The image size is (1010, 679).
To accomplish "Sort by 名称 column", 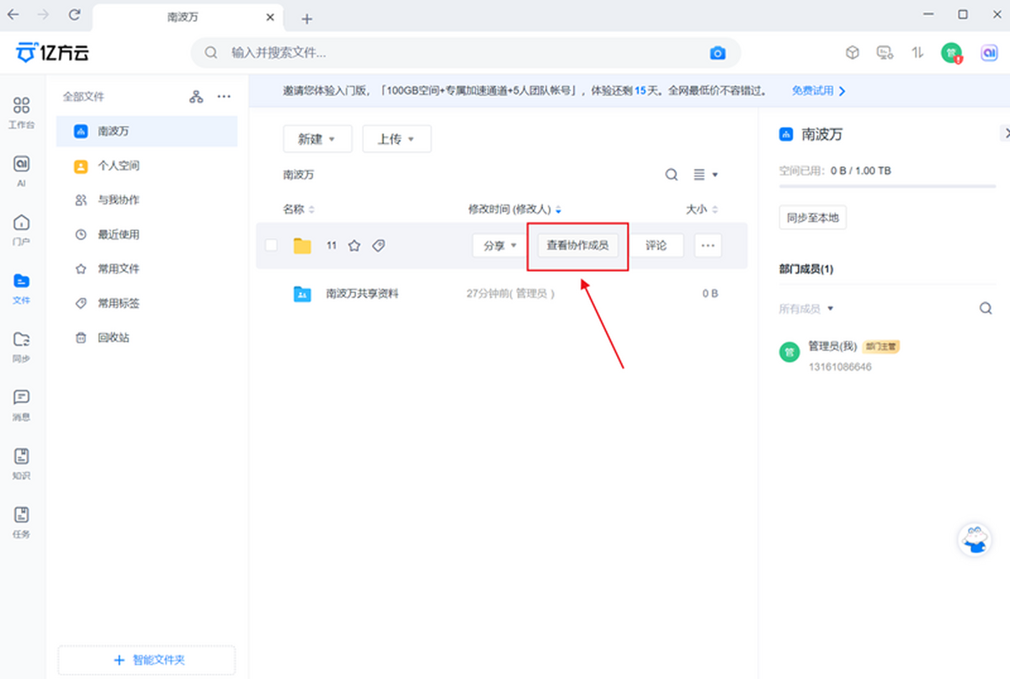I will (x=299, y=210).
